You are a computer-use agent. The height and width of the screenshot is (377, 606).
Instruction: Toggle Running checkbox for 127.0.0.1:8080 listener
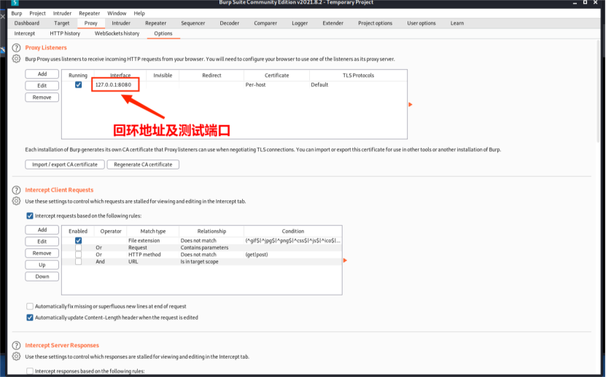79,84
